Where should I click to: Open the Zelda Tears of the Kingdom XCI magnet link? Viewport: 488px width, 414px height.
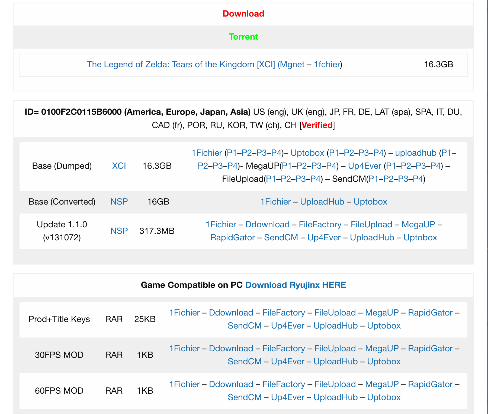[195, 64]
